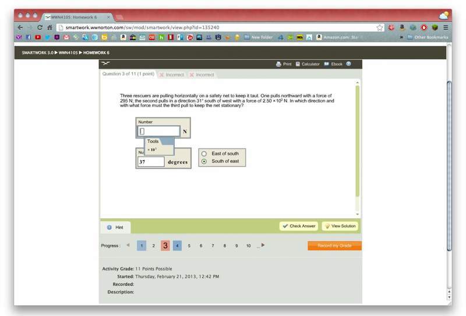Open the Amazon.com bookmark link
This screenshot has height=316, width=466.
coord(338,37)
